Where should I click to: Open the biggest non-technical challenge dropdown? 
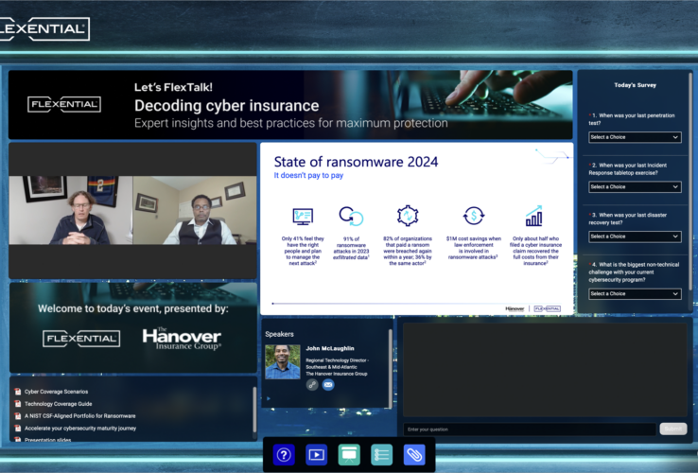635,294
